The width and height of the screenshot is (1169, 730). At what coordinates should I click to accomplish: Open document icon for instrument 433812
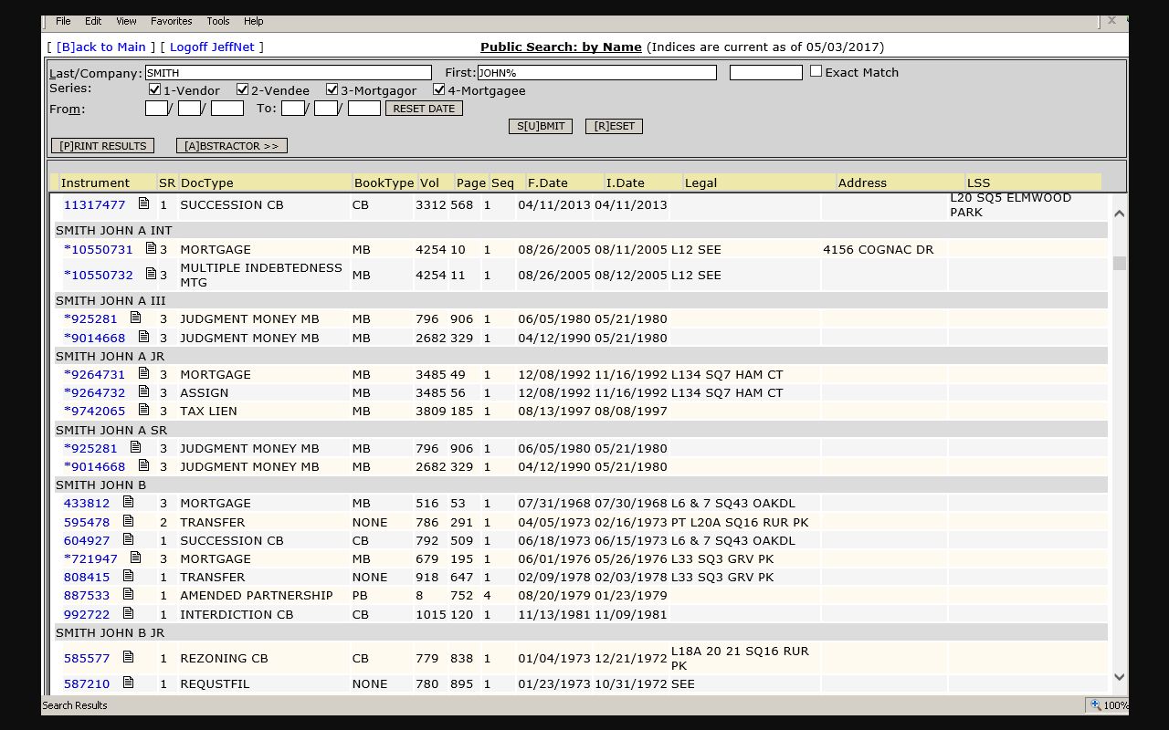[x=128, y=502]
